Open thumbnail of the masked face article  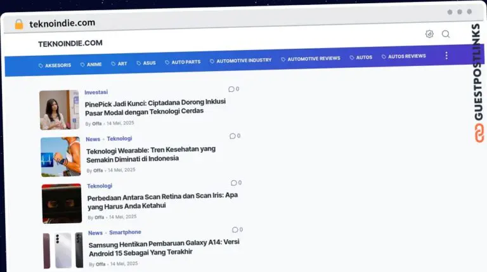pyautogui.click(x=62, y=203)
